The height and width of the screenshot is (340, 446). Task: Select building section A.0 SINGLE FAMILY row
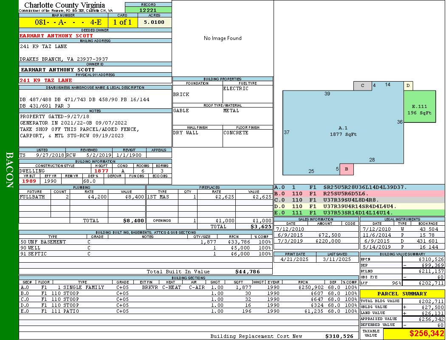point(189,287)
